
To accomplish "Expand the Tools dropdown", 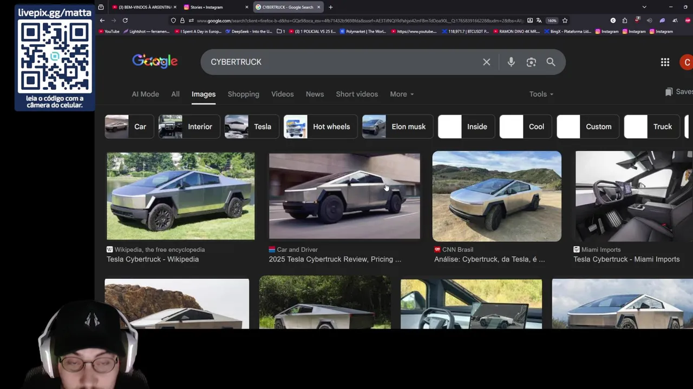I will click(x=541, y=94).
